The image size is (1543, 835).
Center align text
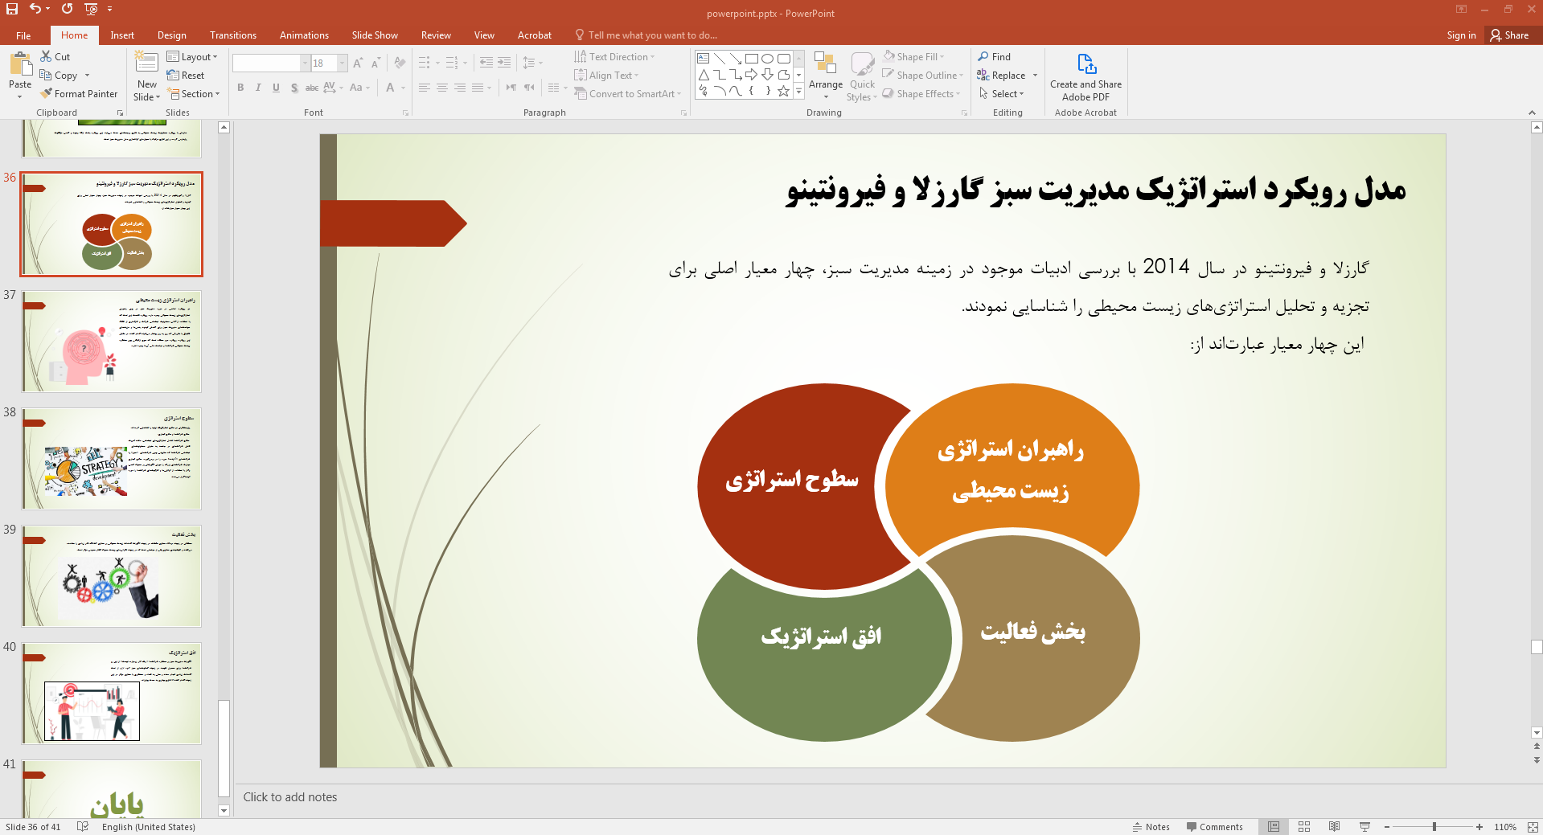[x=441, y=88]
